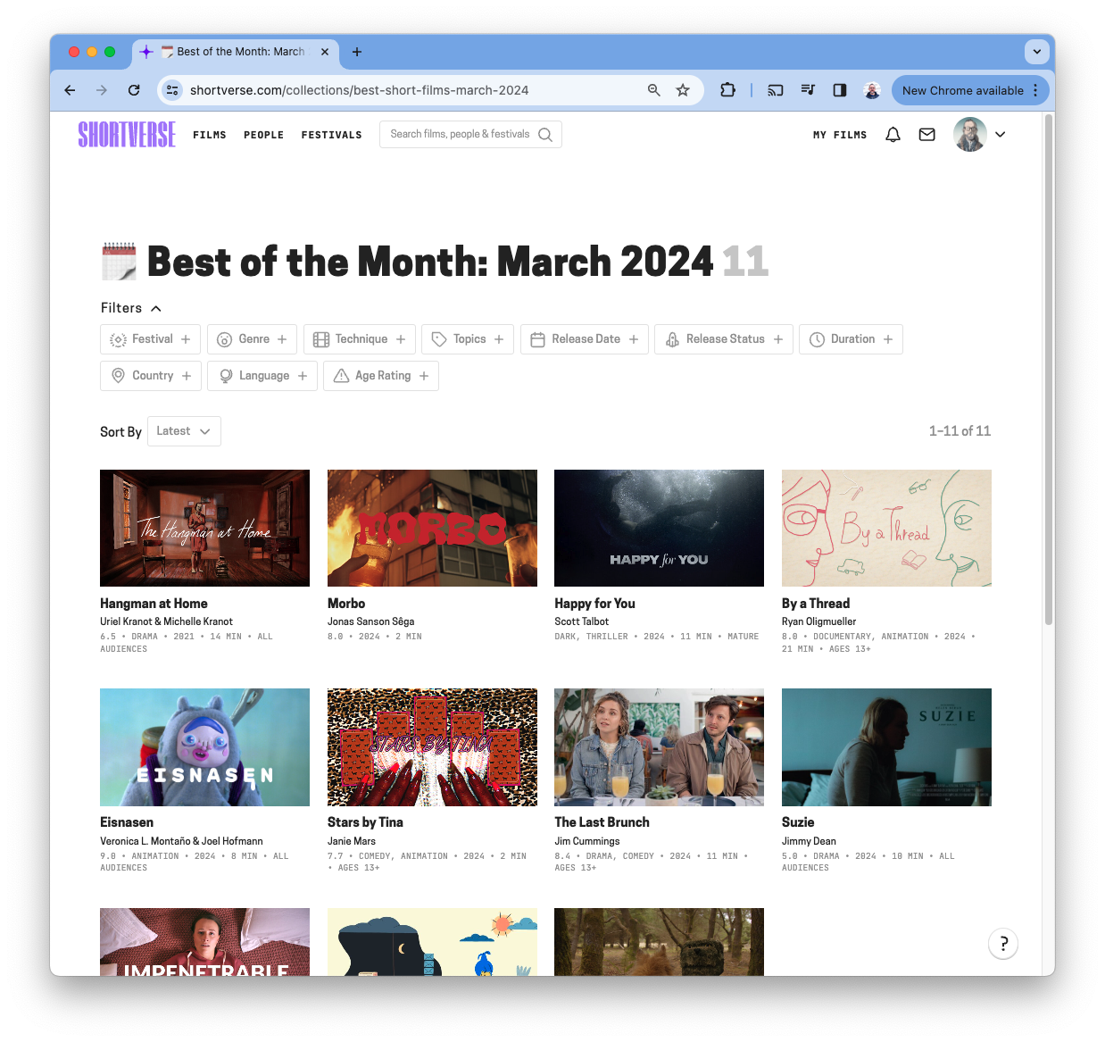Click the Shortverse logo
1105x1042 pixels.
click(127, 135)
